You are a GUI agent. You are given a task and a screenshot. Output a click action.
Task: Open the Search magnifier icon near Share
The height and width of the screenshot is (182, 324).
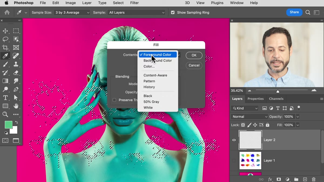(x=308, y=12)
